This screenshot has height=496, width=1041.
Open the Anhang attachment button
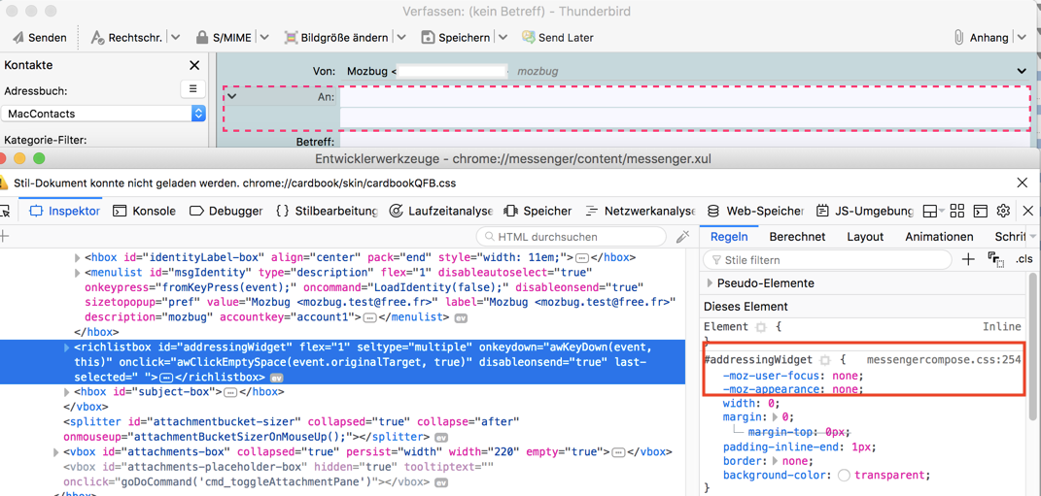(x=981, y=38)
